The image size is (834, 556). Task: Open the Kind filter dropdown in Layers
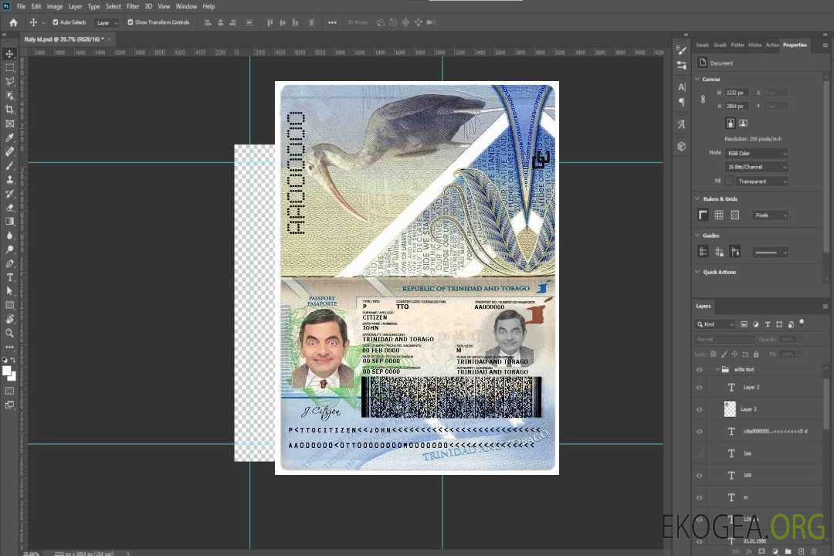click(x=715, y=324)
